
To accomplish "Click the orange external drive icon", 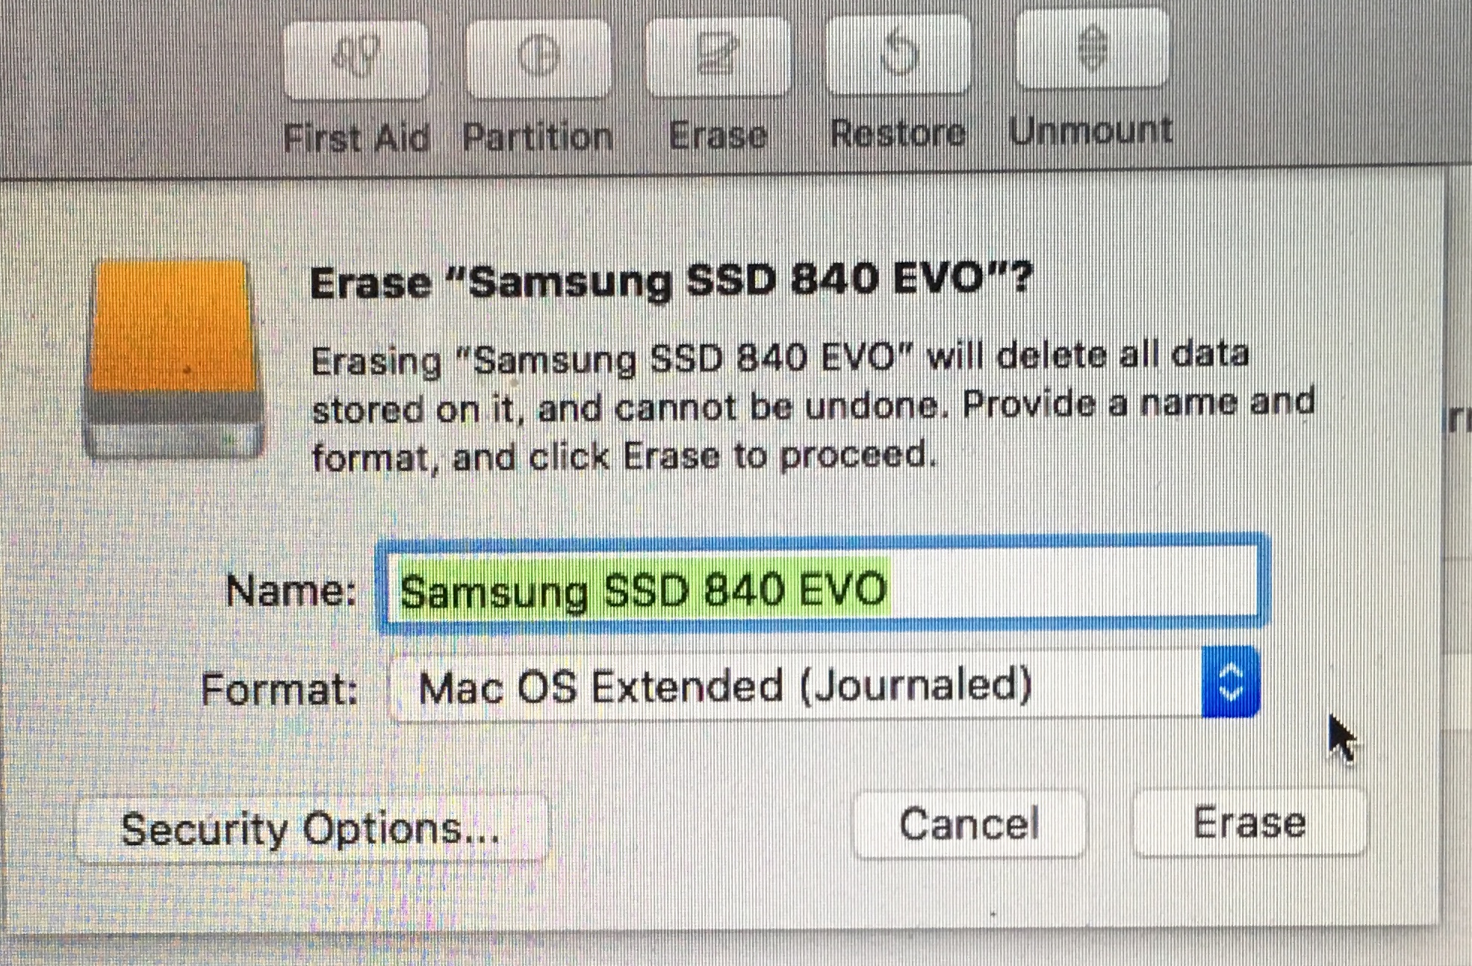I will coord(173,358).
